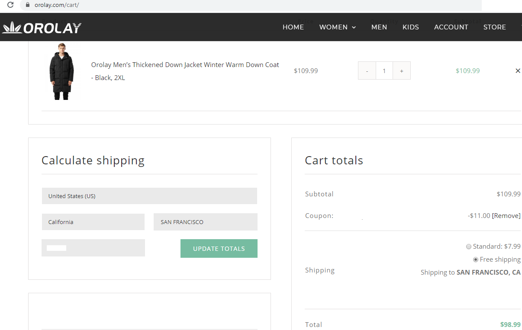The height and width of the screenshot is (330, 522).
Task: Click the browser address bar showing orolay.com/cart/
Action: (x=251, y=5)
